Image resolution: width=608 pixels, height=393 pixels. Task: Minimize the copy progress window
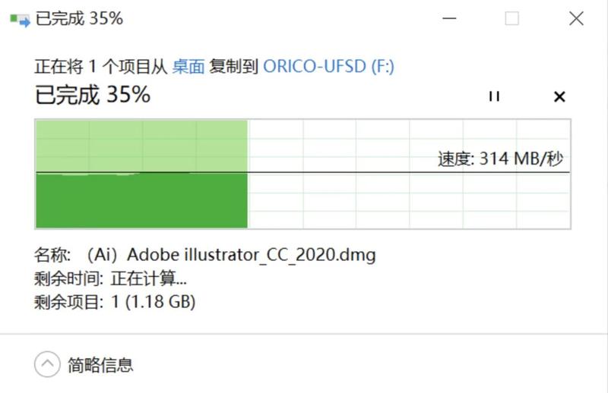pyautogui.click(x=449, y=18)
